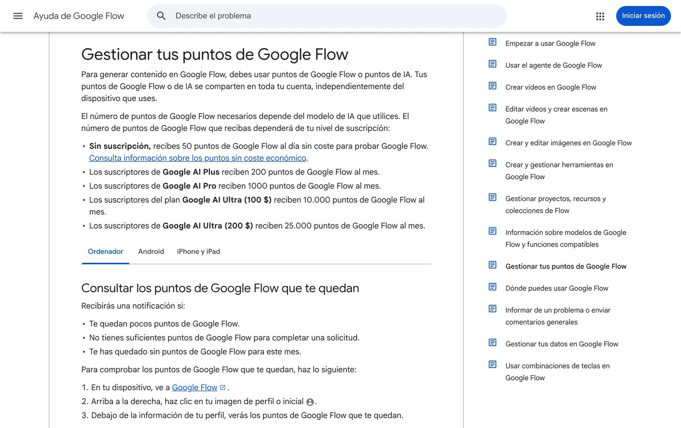
Task: Click the article icon beside Gestionar proyectos, recursos
Action: pyautogui.click(x=492, y=198)
